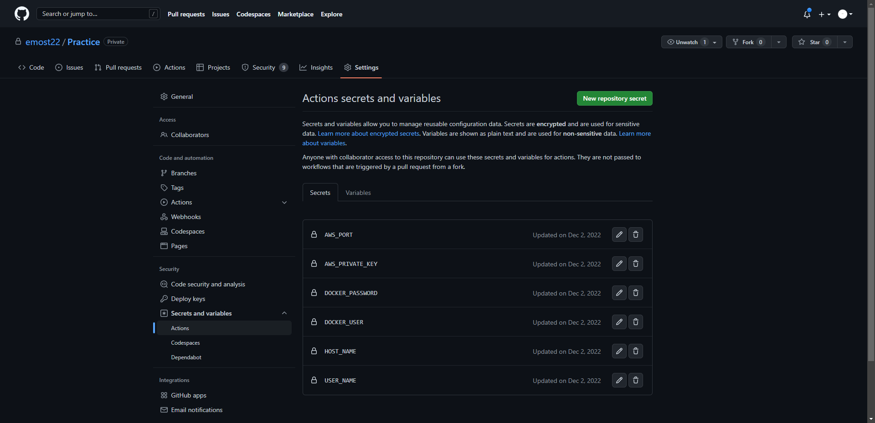
Task: Focus the Search or jump to field
Action: (98, 14)
